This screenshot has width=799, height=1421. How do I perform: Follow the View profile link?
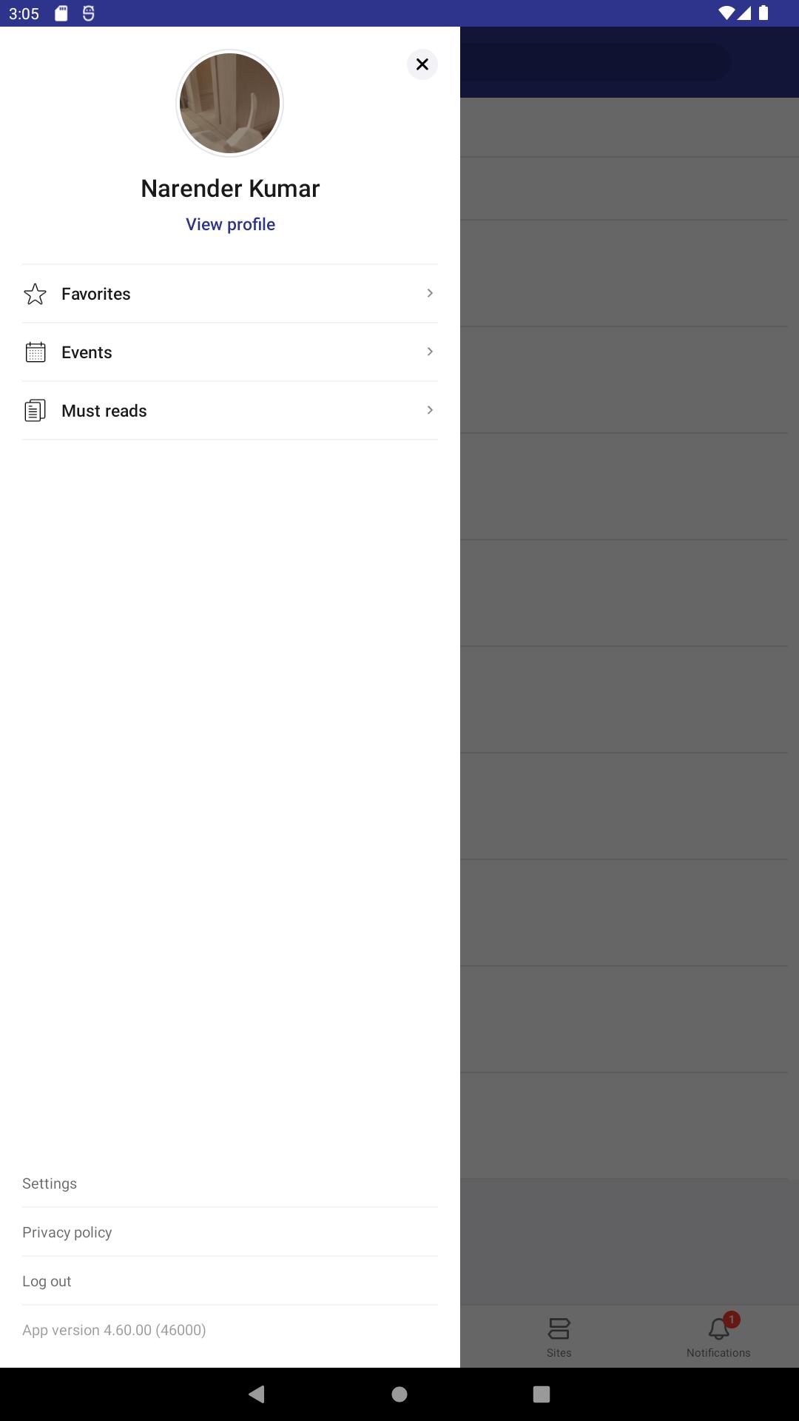pos(230,224)
